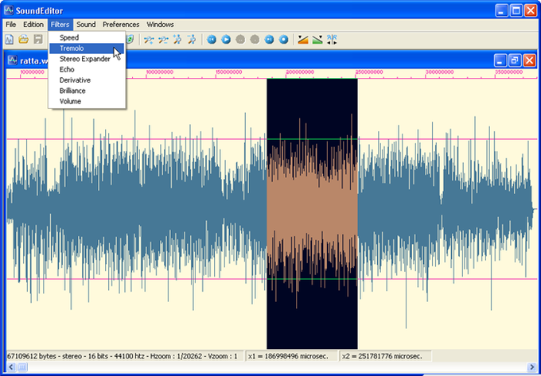This screenshot has width=541, height=376.
Task: Click the horizontal zoom in wand icon
Action: click(x=149, y=40)
